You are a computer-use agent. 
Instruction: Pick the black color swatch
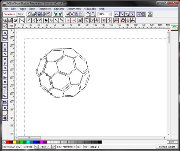(x=100, y=142)
